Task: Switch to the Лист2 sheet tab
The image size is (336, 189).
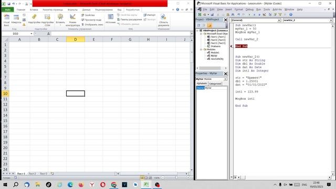Action: (x=32, y=174)
